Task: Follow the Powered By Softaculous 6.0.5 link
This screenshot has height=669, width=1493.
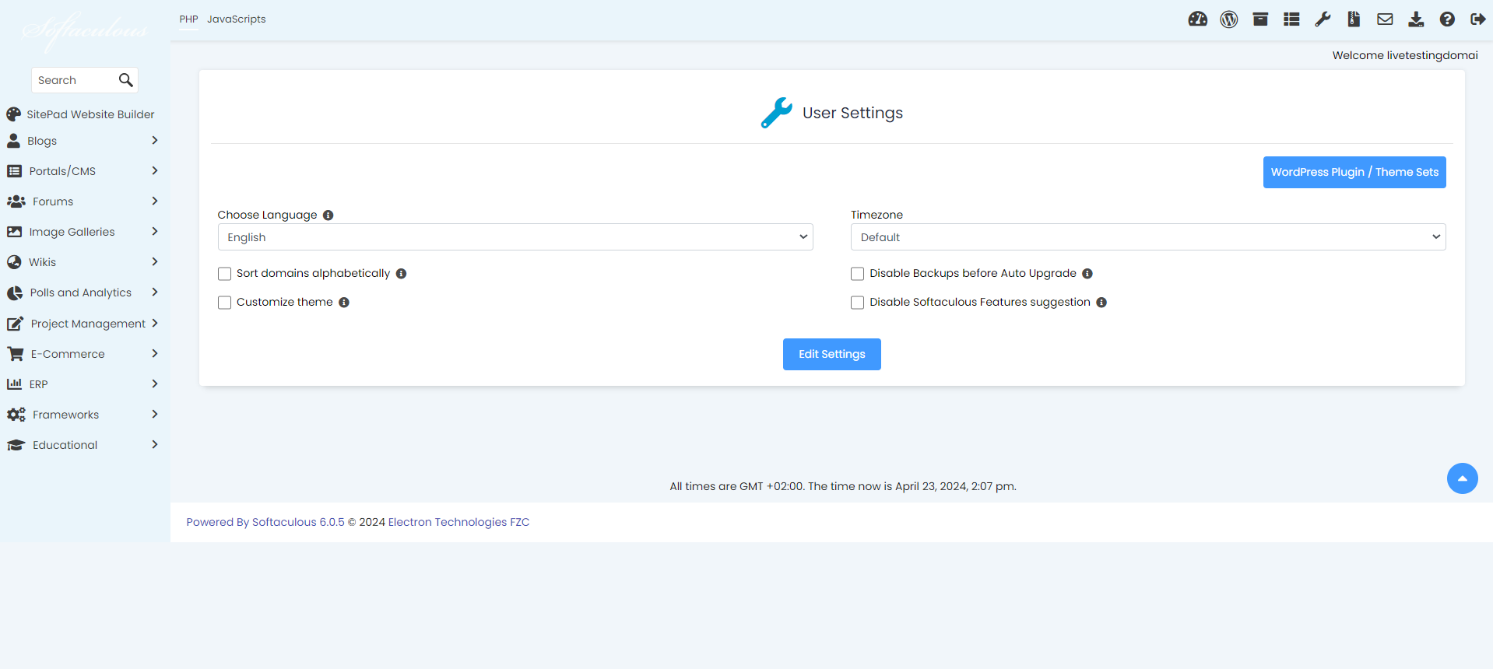Action: point(265,522)
